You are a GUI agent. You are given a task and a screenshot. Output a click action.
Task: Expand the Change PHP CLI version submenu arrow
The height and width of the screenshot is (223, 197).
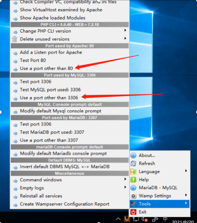[125, 30]
